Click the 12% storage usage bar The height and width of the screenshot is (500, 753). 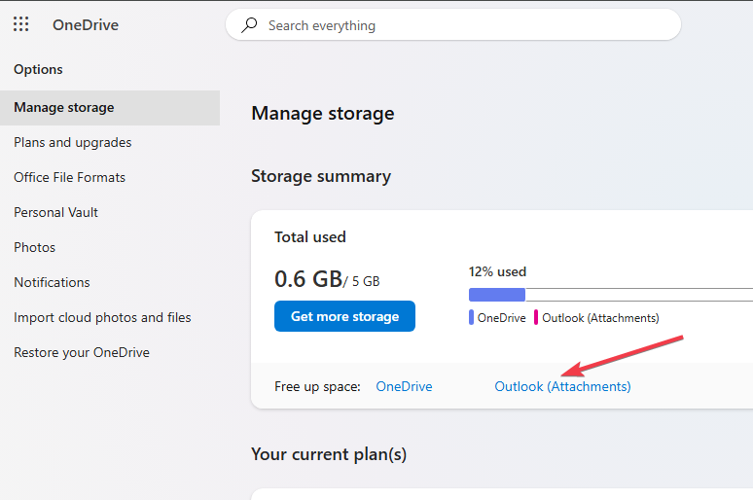click(x=611, y=295)
